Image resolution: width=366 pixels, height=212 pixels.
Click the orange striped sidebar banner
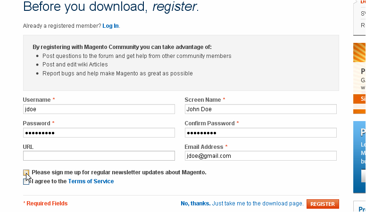pyautogui.click(x=359, y=53)
